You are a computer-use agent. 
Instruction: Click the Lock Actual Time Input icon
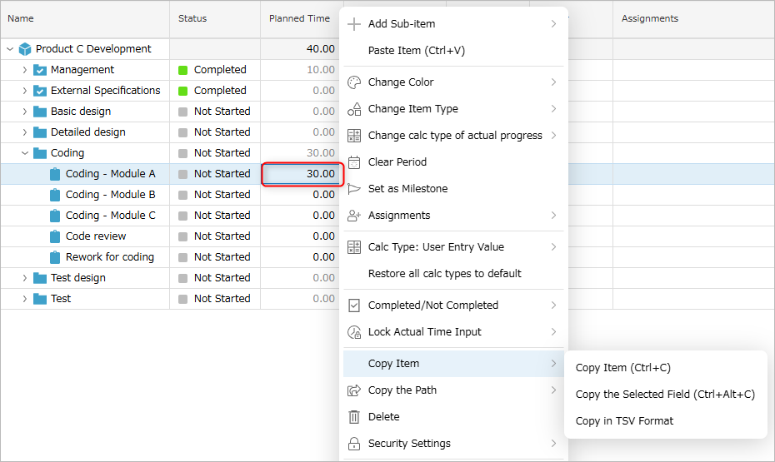(354, 331)
